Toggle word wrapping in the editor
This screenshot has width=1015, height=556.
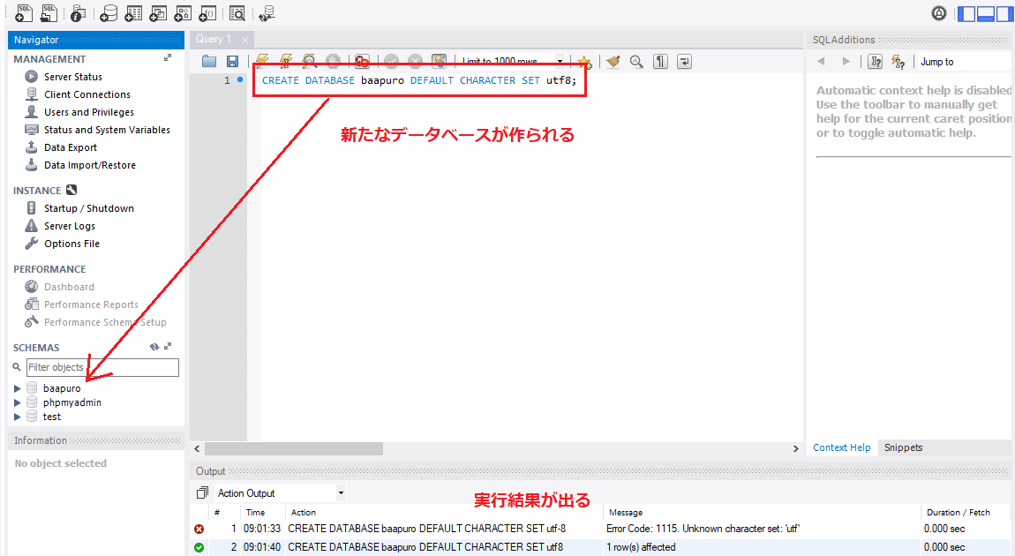[x=684, y=62]
